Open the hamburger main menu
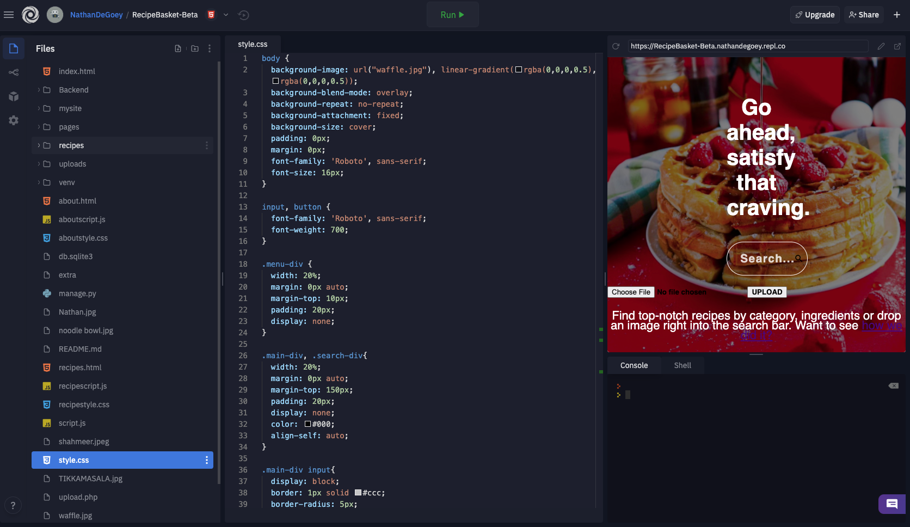The width and height of the screenshot is (910, 527). tap(9, 15)
